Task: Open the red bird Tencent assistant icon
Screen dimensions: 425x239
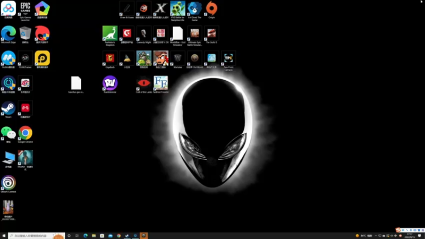Action: [x=42, y=35]
